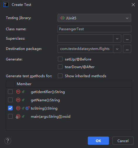This screenshot has height=148, width=138.
Task: Check the getIdentifier():String method
Action: click(10, 92)
